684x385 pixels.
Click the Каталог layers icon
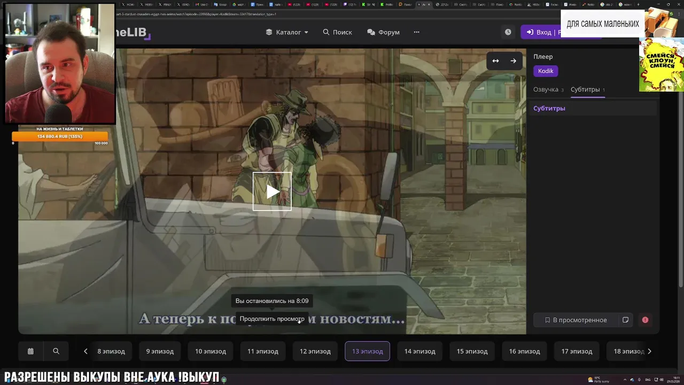[x=269, y=32]
